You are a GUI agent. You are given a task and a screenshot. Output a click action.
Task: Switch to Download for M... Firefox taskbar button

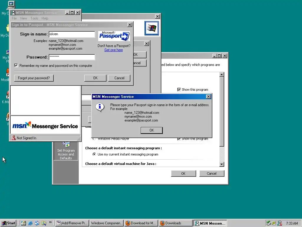141,223
